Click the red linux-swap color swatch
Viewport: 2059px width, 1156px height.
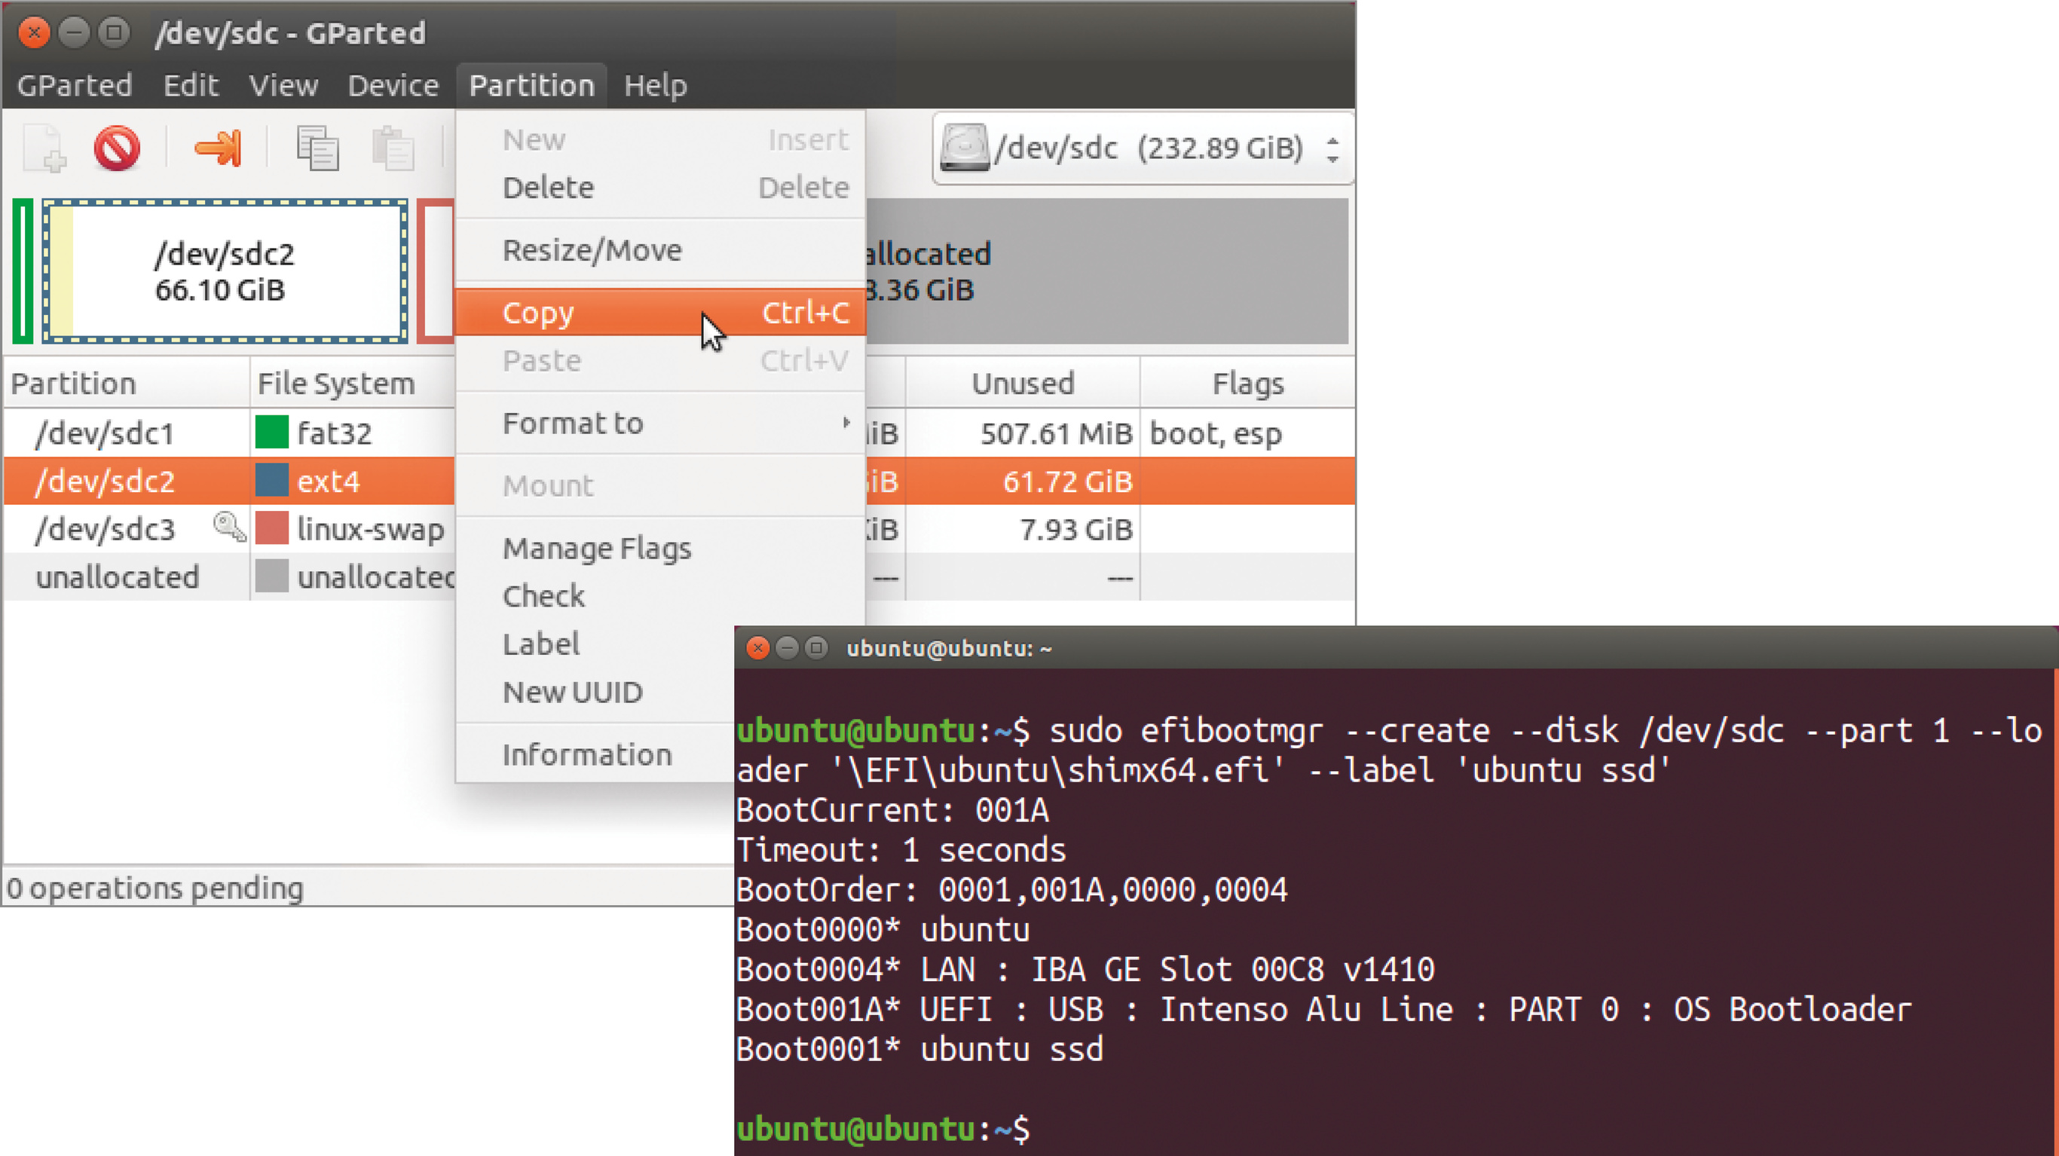(x=272, y=528)
